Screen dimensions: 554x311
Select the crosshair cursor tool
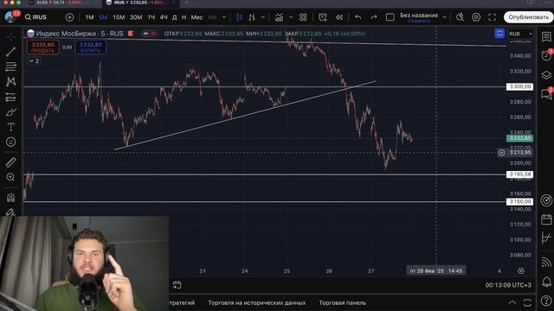click(10, 36)
